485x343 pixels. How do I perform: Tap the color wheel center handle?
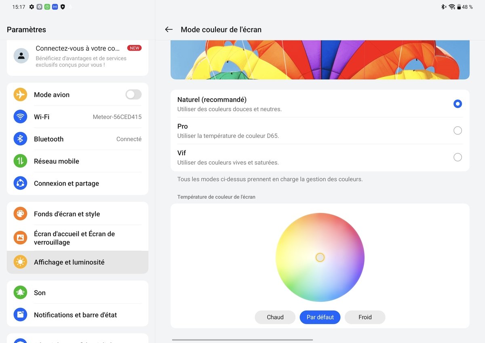pyautogui.click(x=320, y=257)
